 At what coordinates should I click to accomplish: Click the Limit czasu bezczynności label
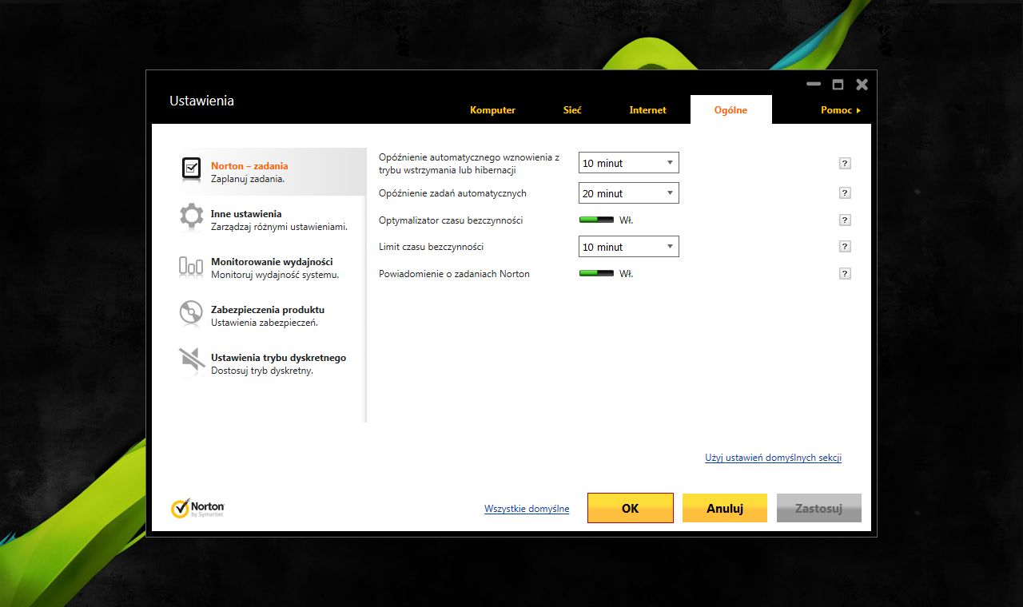tap(431, 247)
